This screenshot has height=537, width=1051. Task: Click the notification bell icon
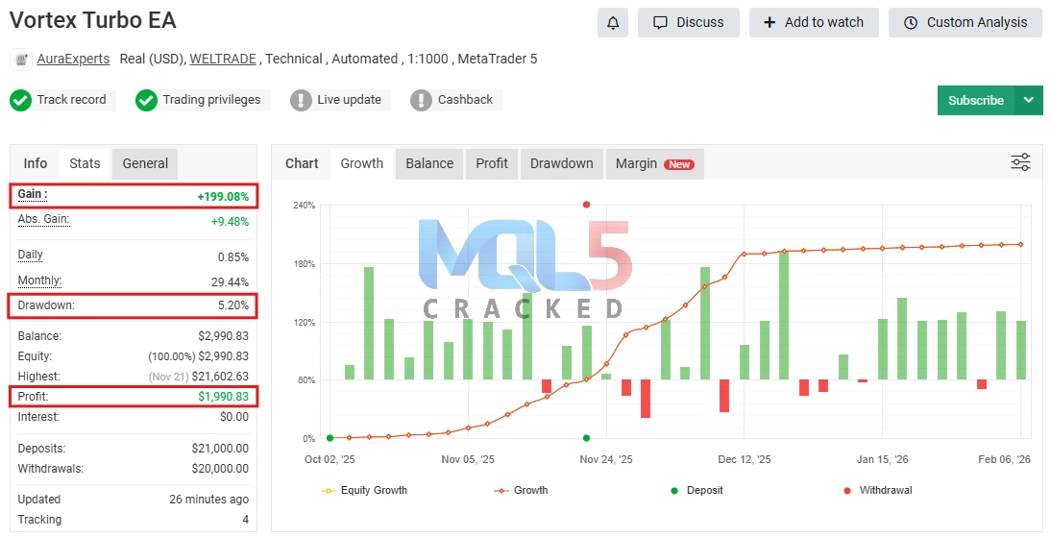pos(613,22)
